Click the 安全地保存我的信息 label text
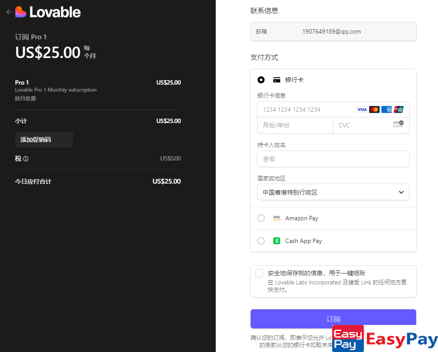The width and height of the screenshot is (438, 352). pos(316,273)
